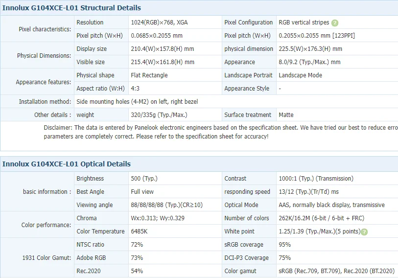Select the Optical Details section heading
The image size is (398, 278).
coord(67,164)
